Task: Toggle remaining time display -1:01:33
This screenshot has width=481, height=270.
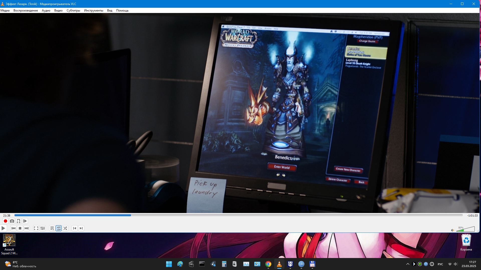Action: pyautogui.click(x=472, y=215)
